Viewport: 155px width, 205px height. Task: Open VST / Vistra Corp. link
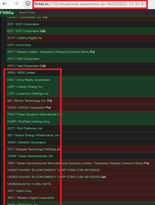tap(20, 191)
